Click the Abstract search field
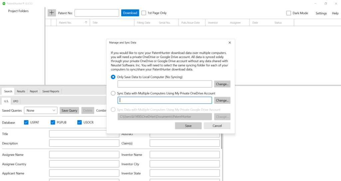 [x=184, y=135]
